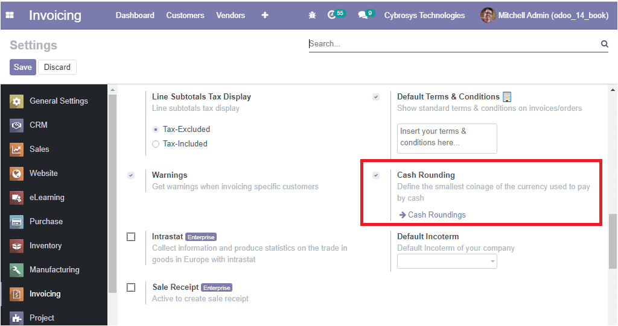Click the Invoicing app title

[x=55, y=15]
